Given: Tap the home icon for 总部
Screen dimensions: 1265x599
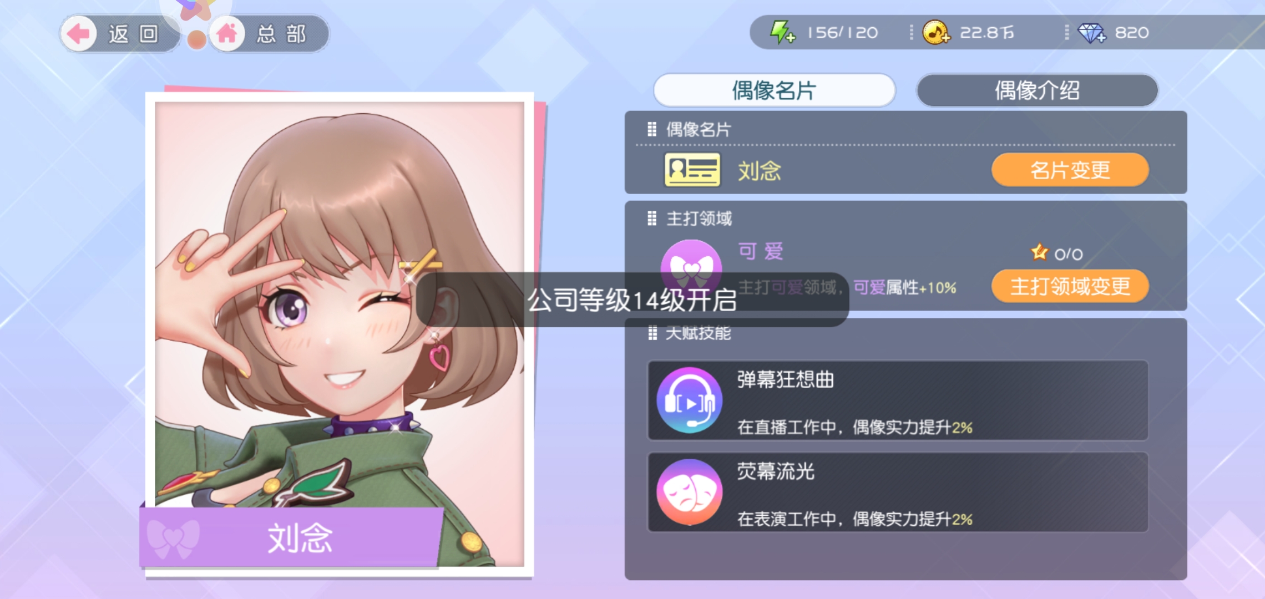Looking at the screenshot, I should point(227,34).
